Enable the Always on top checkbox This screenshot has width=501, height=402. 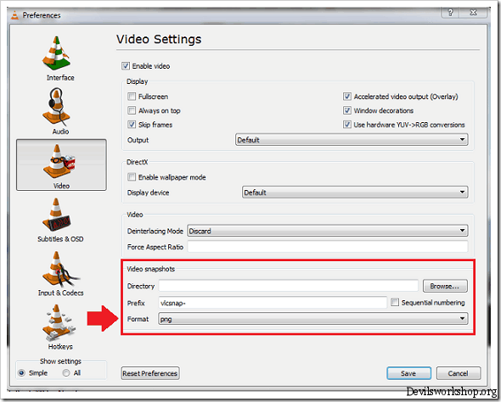click(x=132, y=110)
